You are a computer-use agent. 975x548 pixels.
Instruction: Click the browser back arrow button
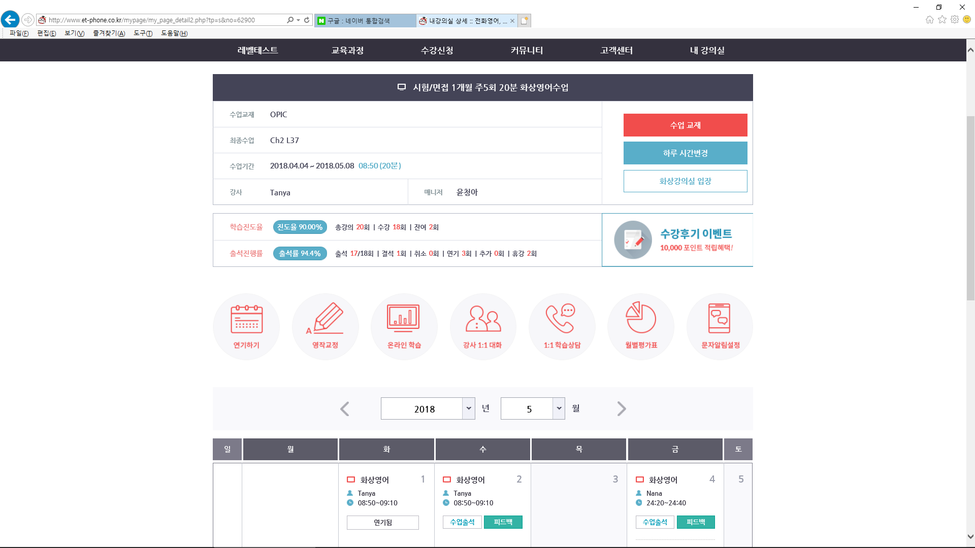pos(10,20)
